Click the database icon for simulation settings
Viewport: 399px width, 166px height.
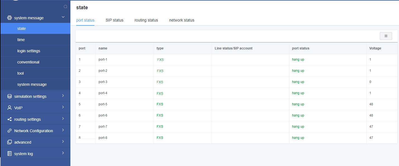[x=9, y=96]
